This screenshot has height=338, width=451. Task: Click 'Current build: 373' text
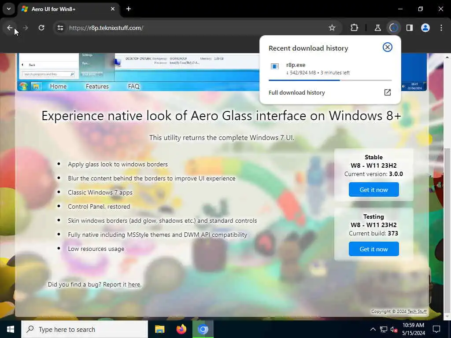click(x=373, y=233)
